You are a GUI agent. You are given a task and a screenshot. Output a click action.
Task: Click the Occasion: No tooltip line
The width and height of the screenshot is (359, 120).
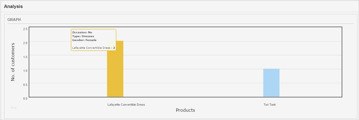(x=82, y=32)
